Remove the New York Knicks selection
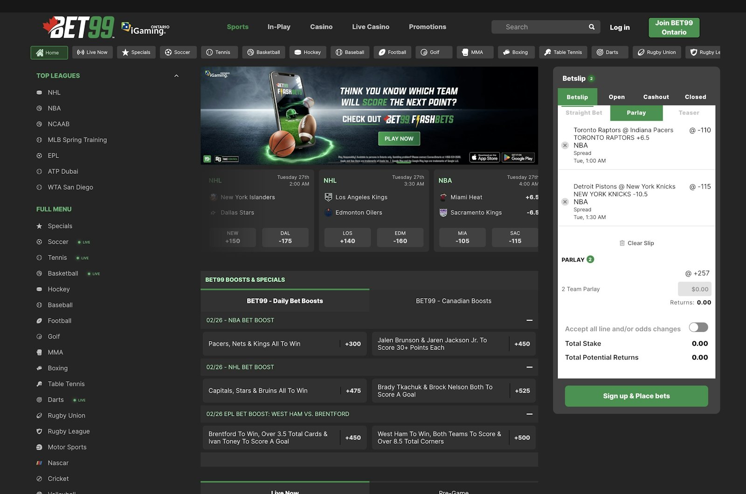The width and height of the screenshot is (746, 494). coord(565,202)
